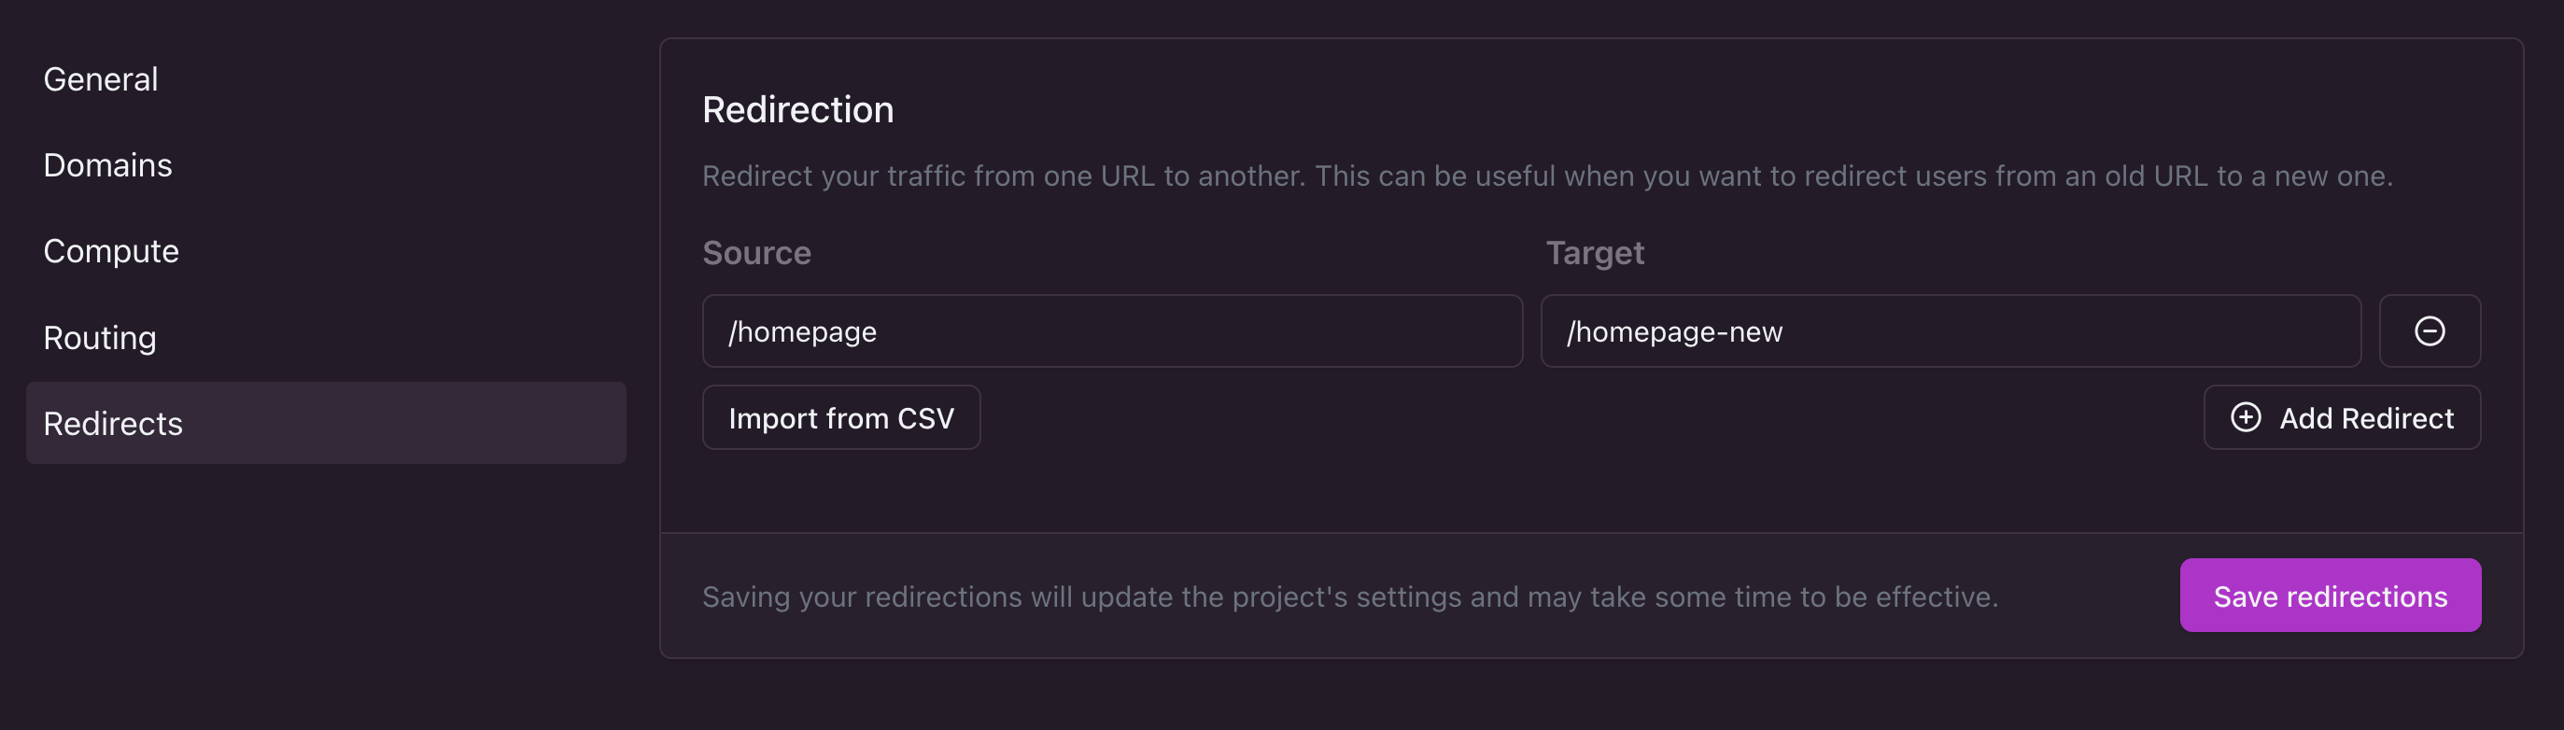Click the plus icon on Add Redirect
The height and width of the screenshot is (730, 2564).
(x=2247, y=417)
